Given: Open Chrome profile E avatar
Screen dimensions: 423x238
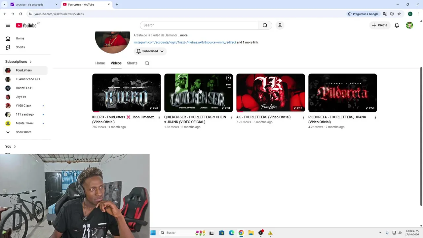Looking at the screenshot, I should tap(410, 14).
